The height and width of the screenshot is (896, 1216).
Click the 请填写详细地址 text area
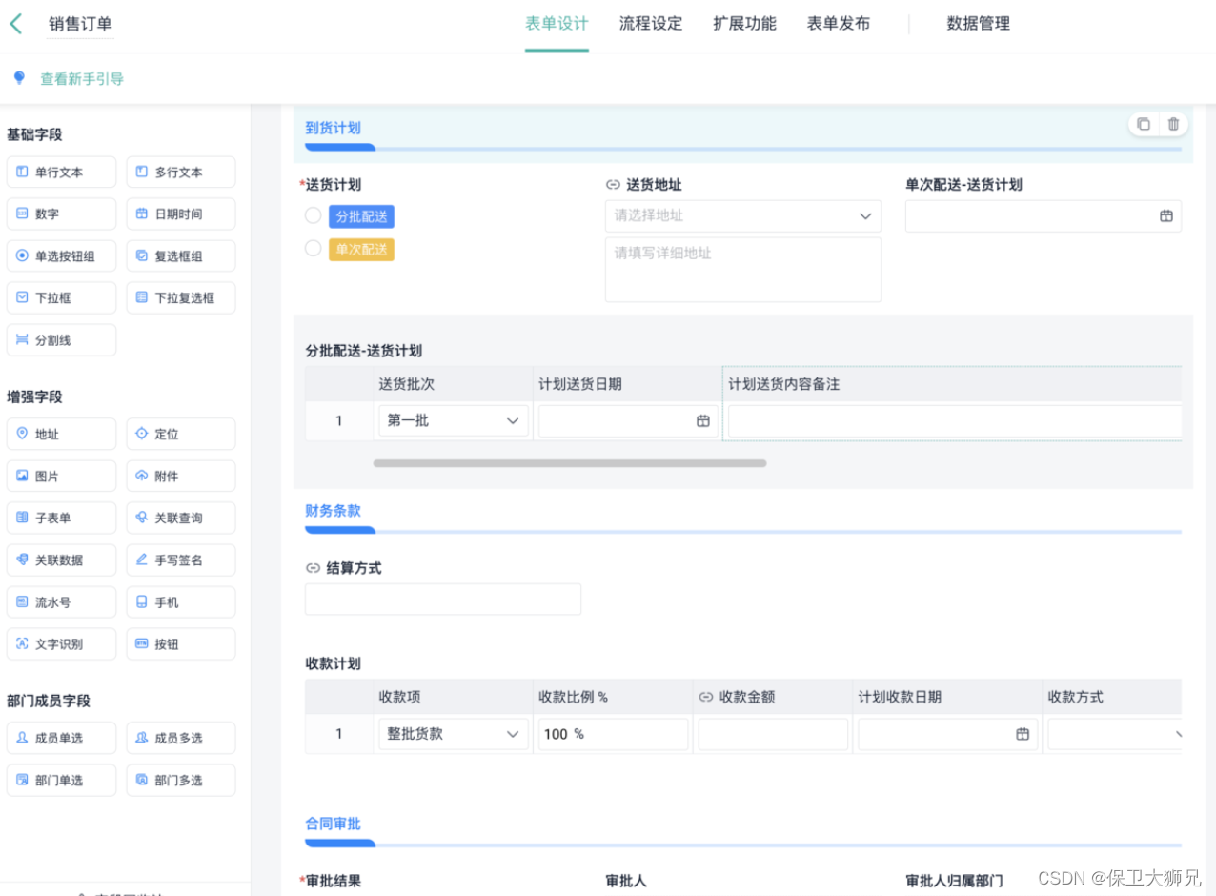(743, 270)
